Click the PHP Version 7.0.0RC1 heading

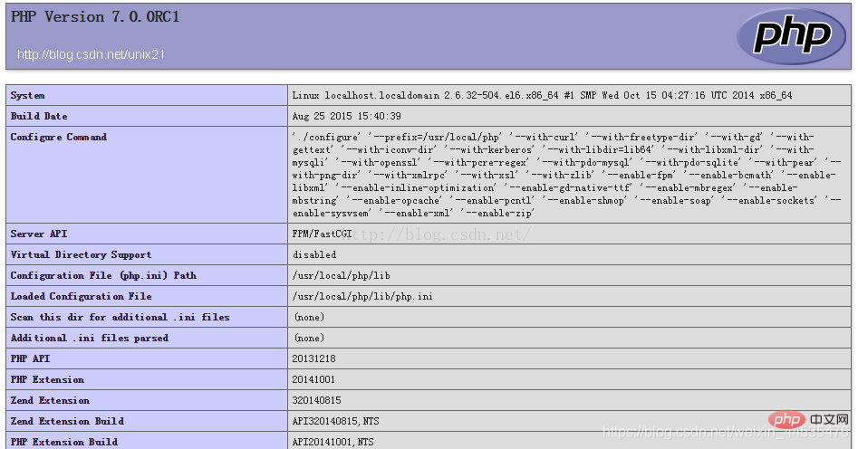(x=95, y=17)
